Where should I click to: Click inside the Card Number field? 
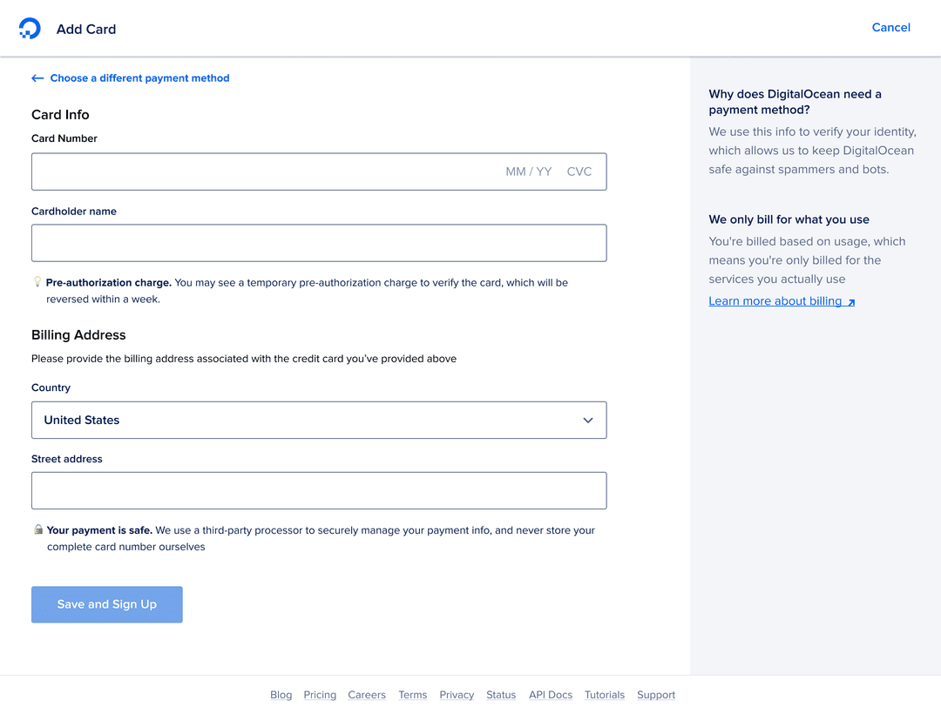coord(261,172)
